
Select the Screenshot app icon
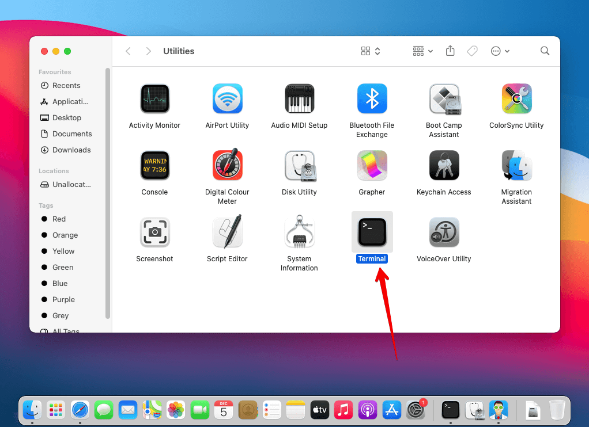tap(155, 232)
